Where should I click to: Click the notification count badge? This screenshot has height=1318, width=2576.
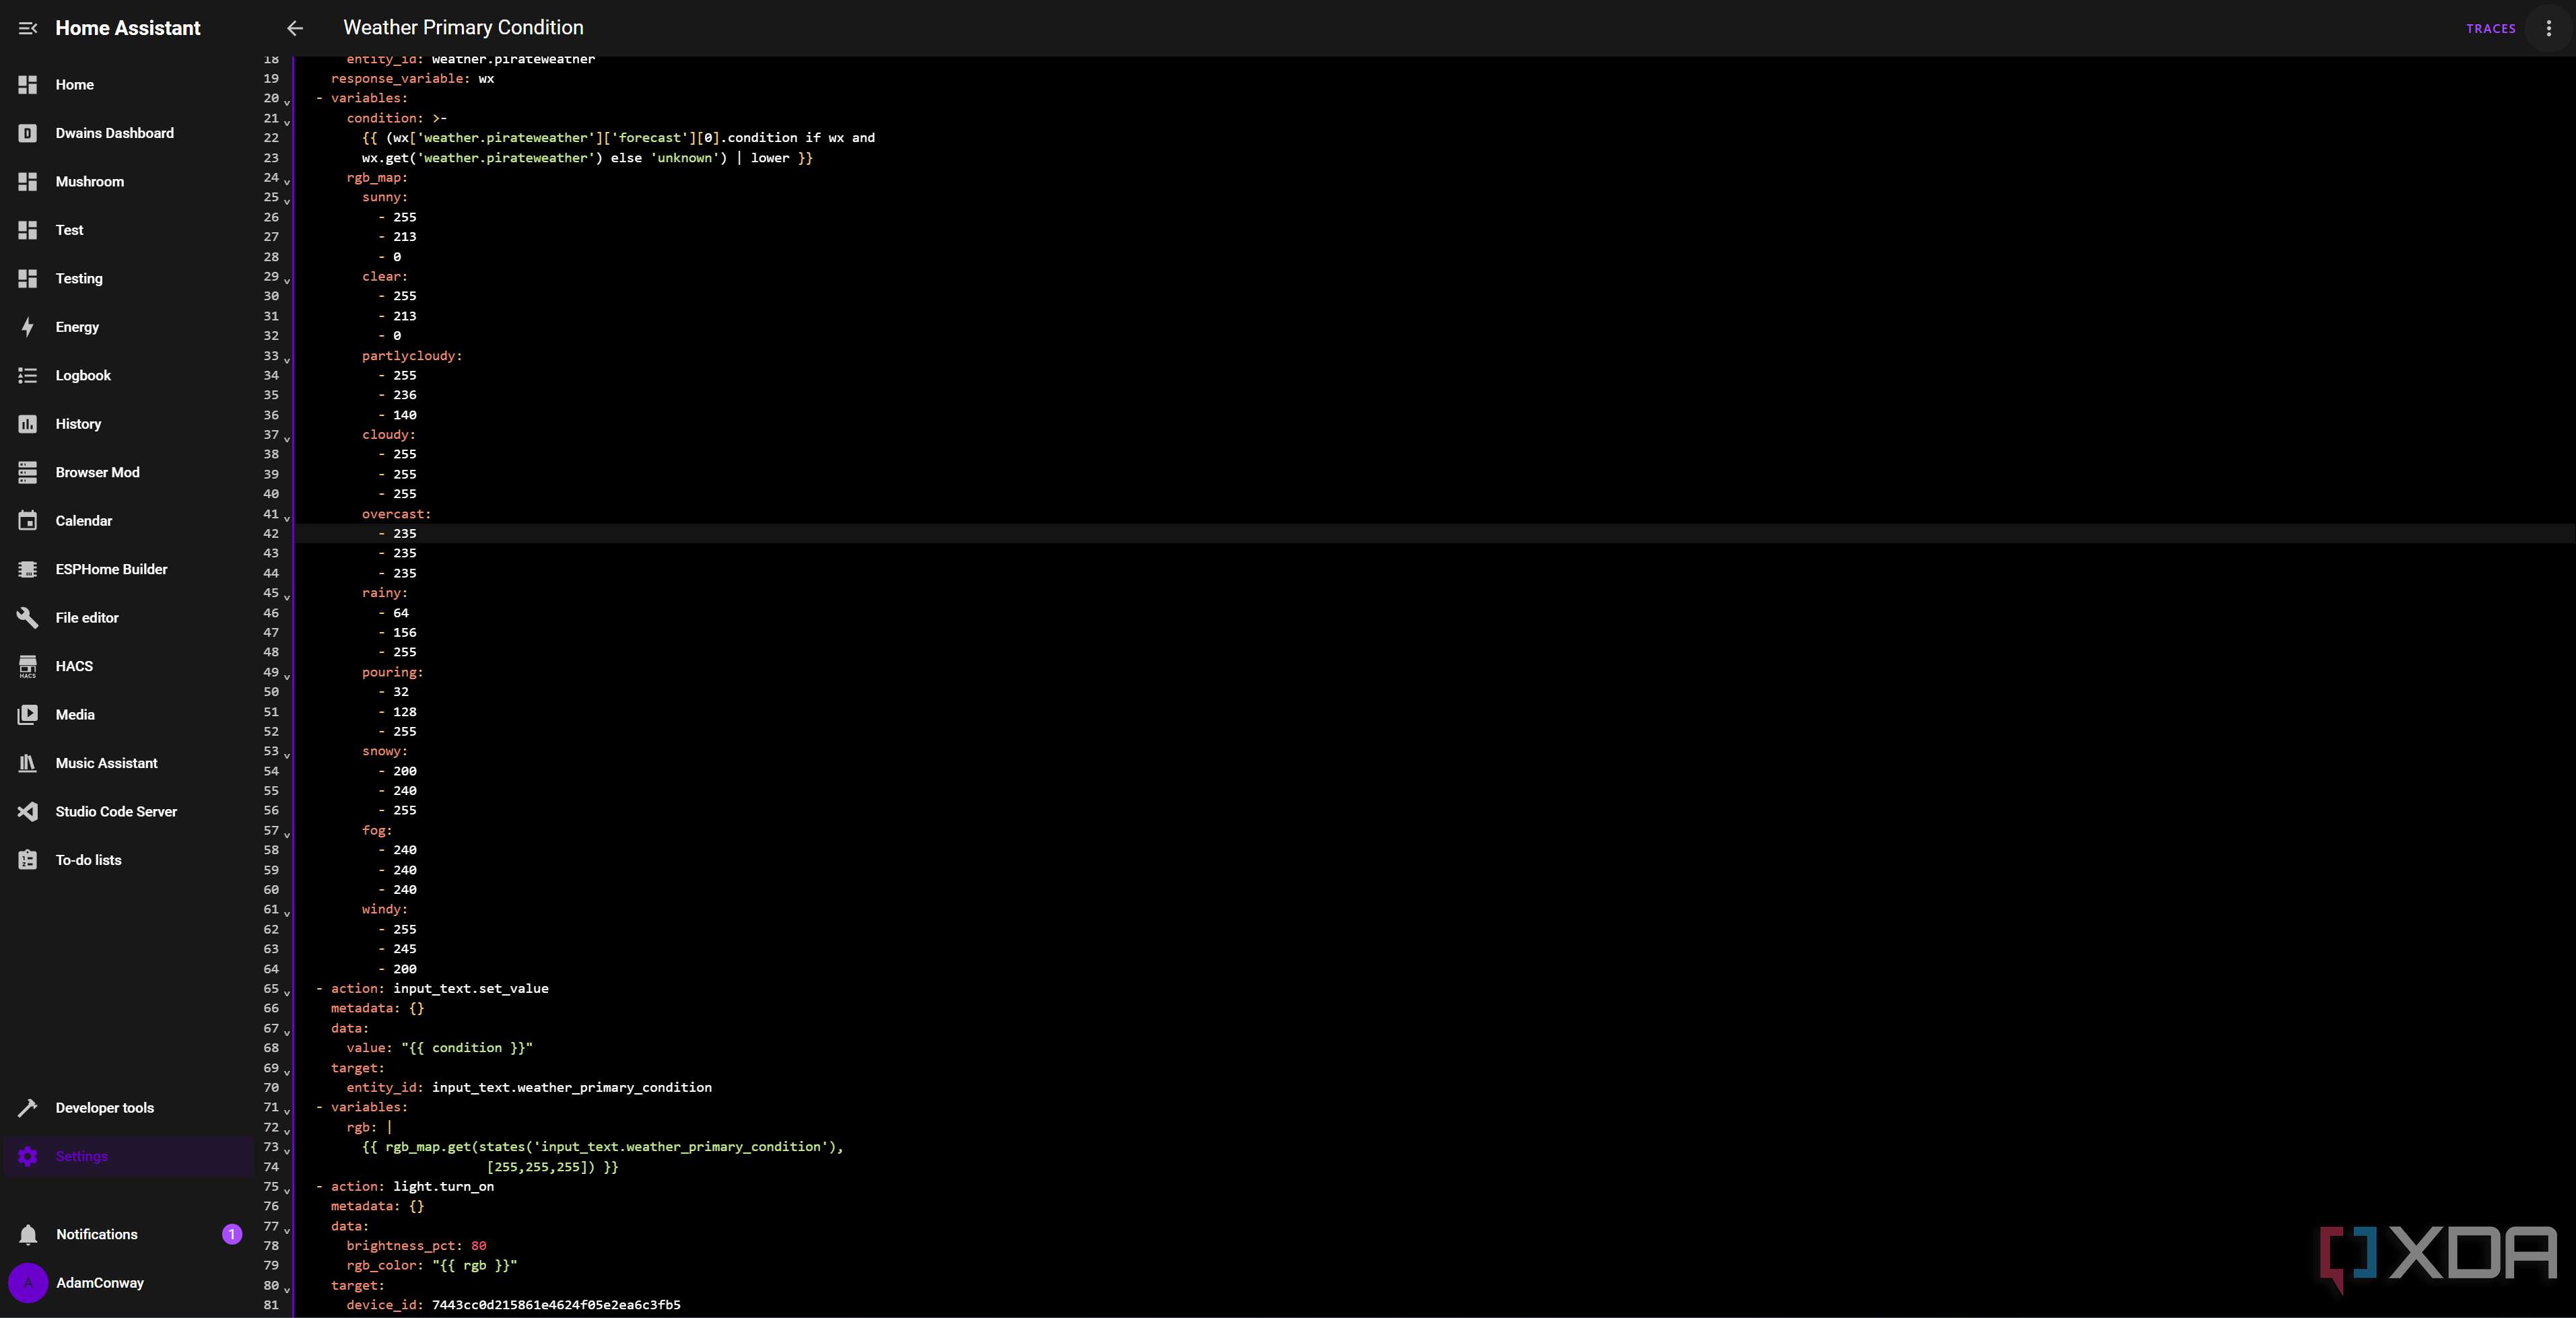point(232,1235)
